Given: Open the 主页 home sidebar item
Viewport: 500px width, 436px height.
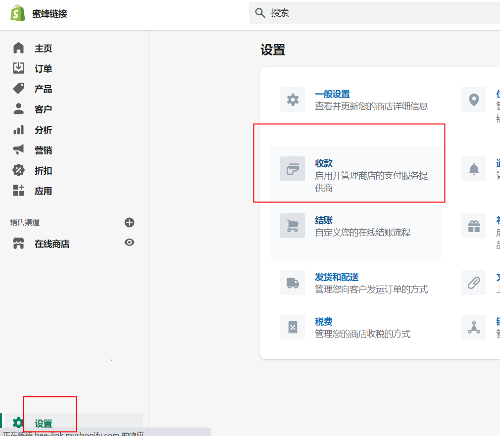Looking at the screenshot, I should [x=43, y=48].
